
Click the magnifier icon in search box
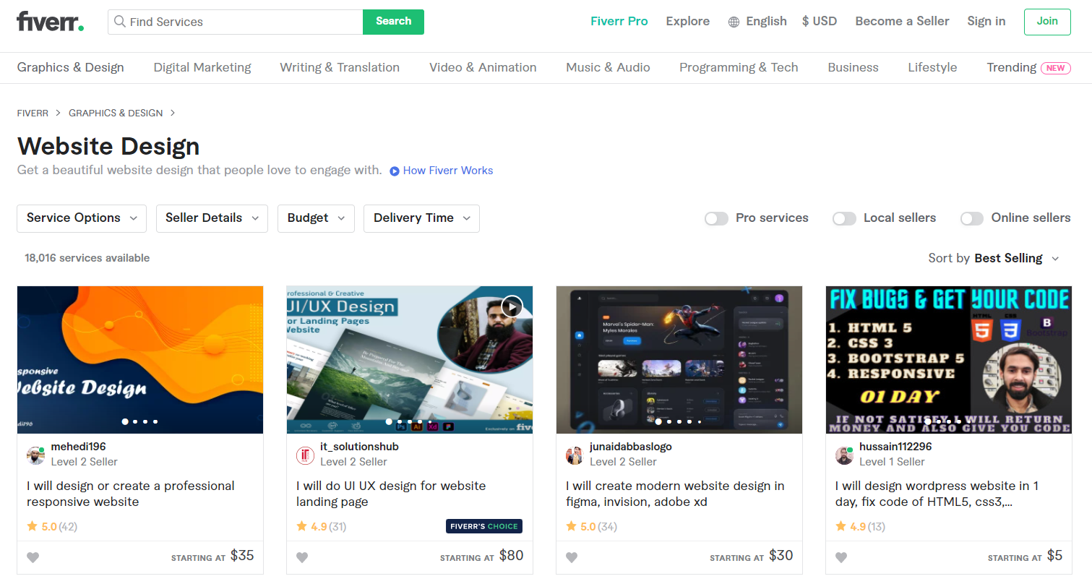click(120, 22)
